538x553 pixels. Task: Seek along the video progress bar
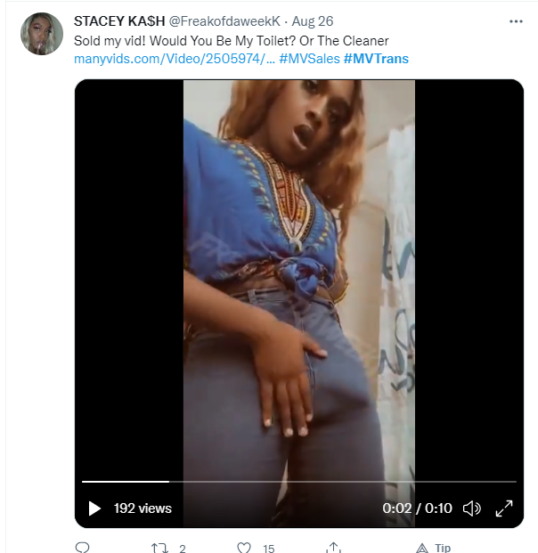299,482
